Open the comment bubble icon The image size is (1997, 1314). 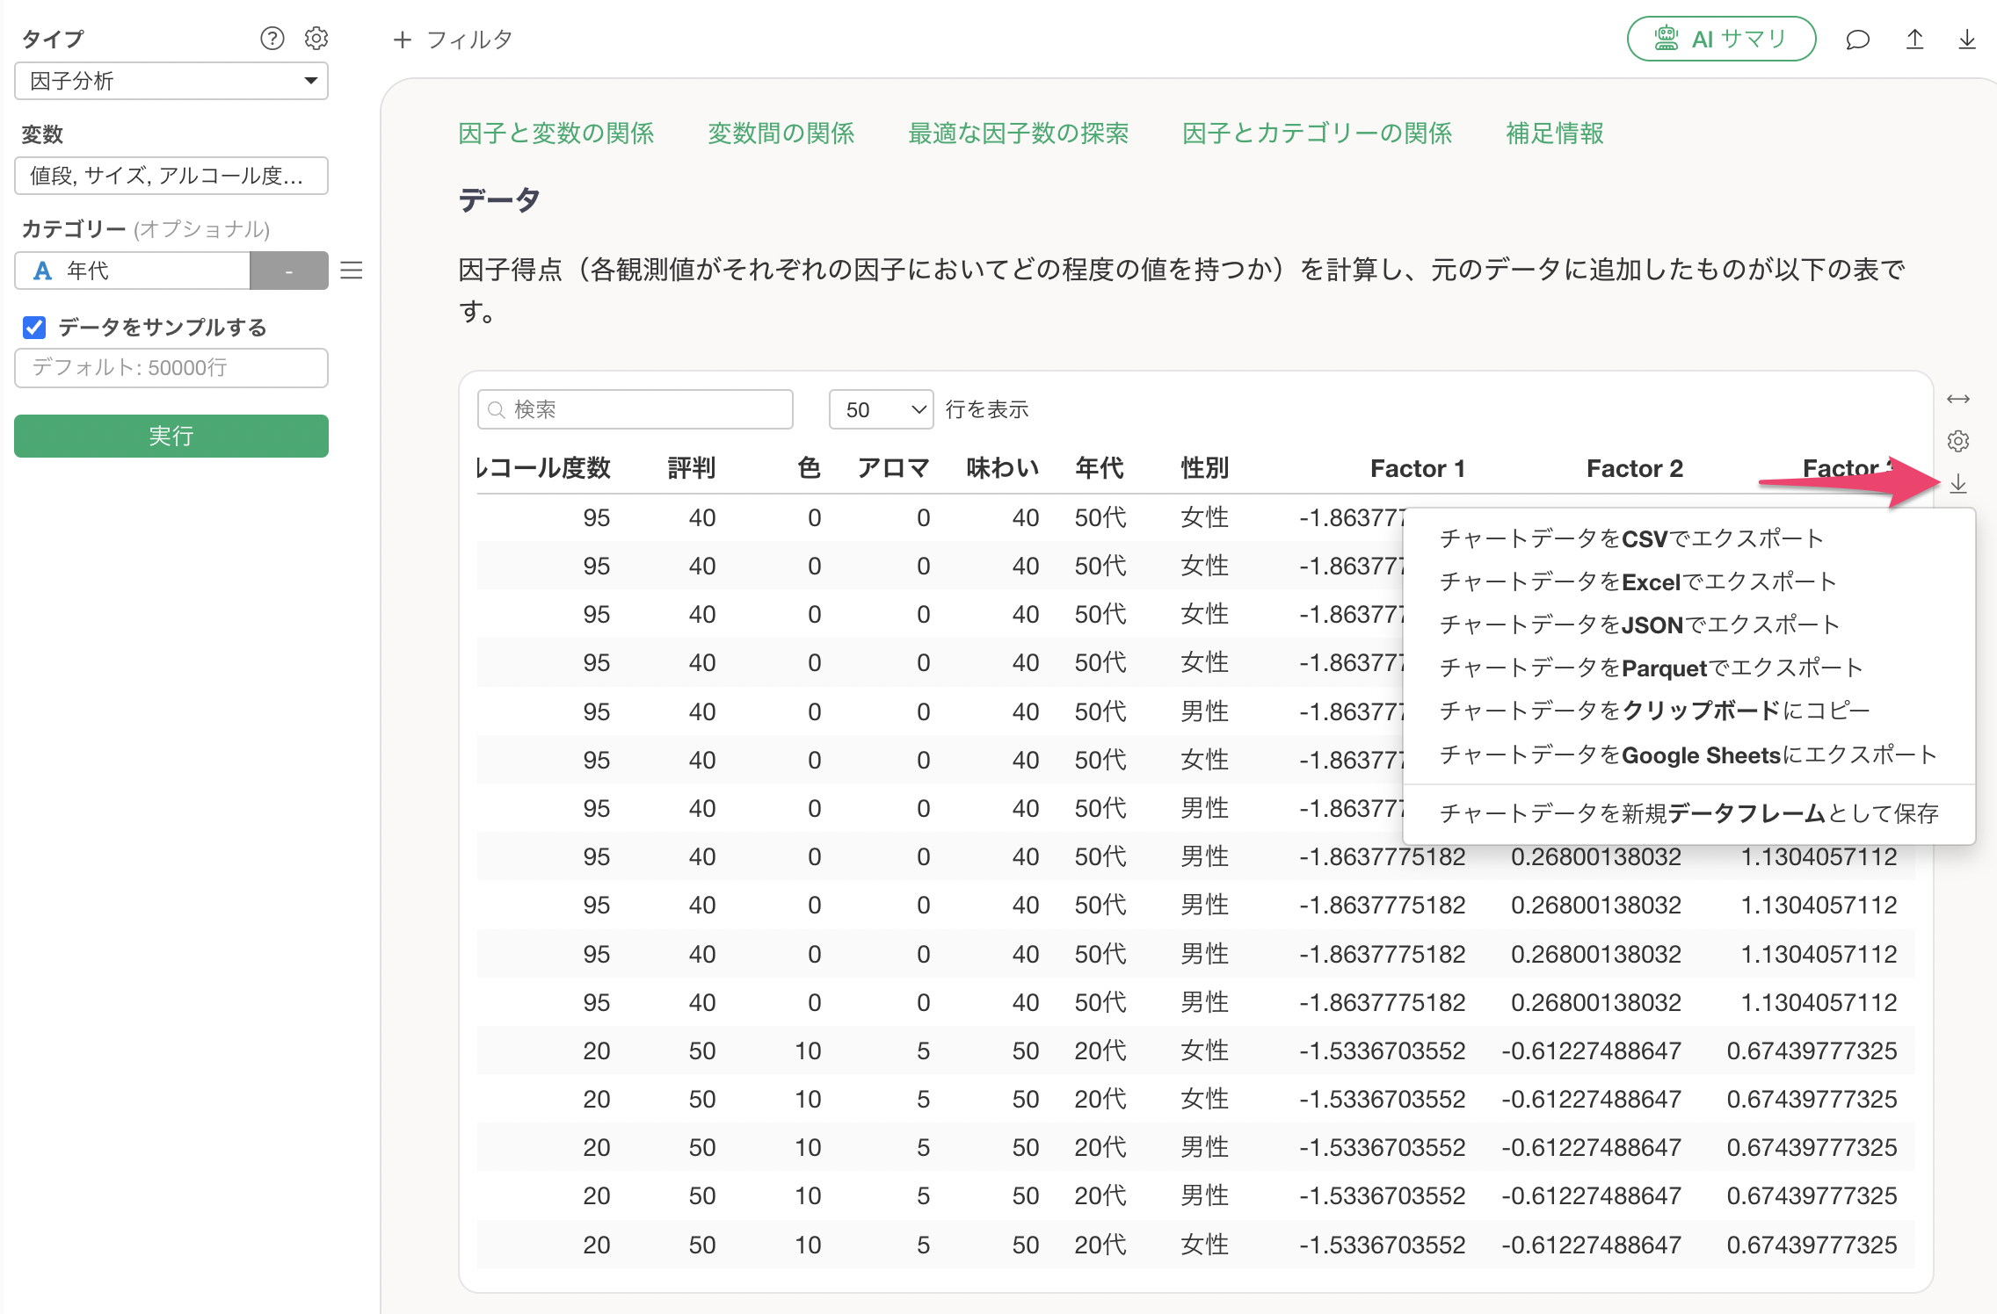(x=1857, y=40)
